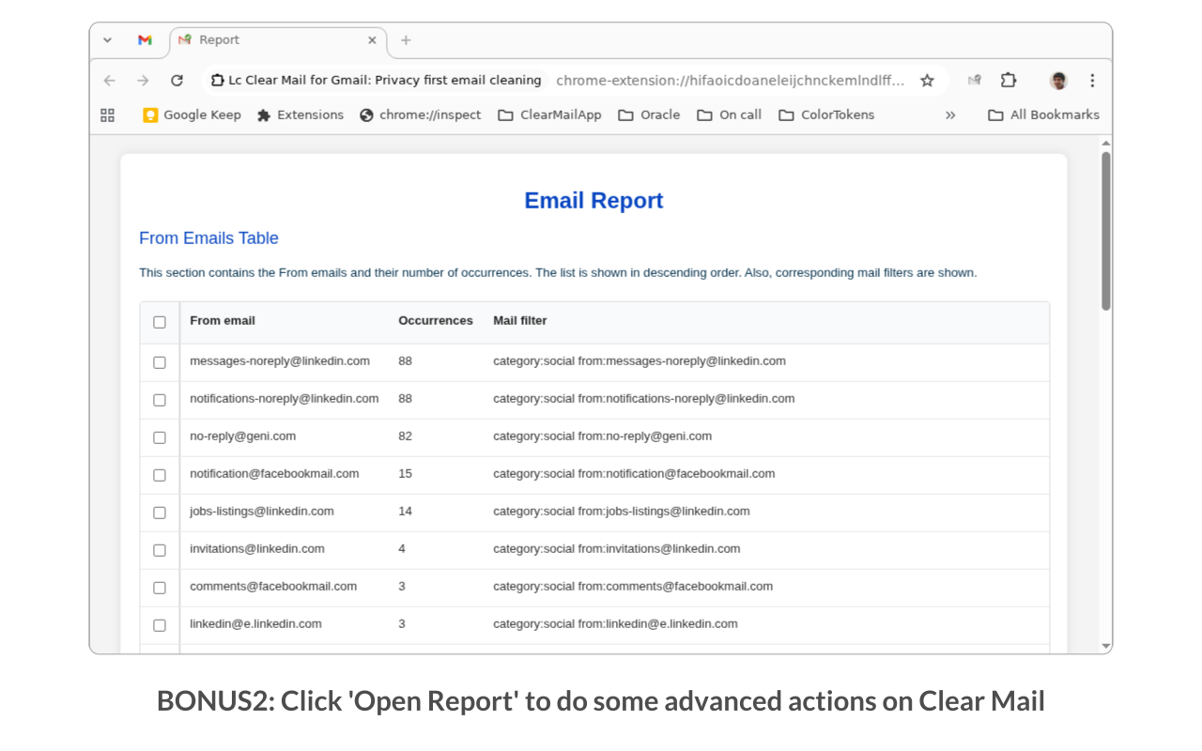
Task: Open Gmail from the pinned tab icon
Action: [144, 40]
